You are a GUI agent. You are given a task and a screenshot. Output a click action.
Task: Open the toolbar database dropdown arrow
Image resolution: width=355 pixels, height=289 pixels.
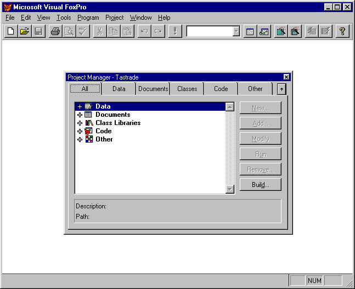(x=236, y=31)
